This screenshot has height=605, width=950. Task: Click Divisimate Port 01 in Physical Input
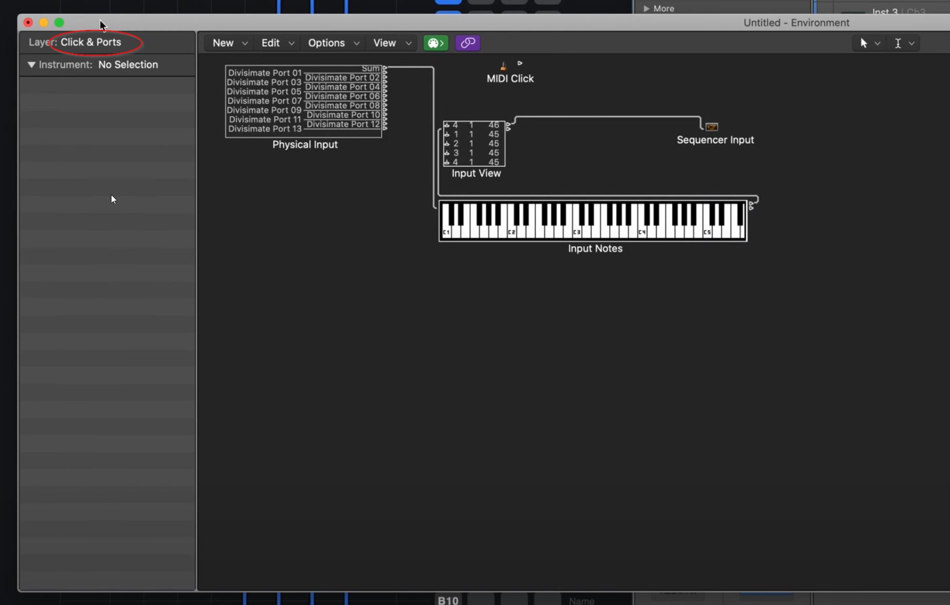[265, 73]
